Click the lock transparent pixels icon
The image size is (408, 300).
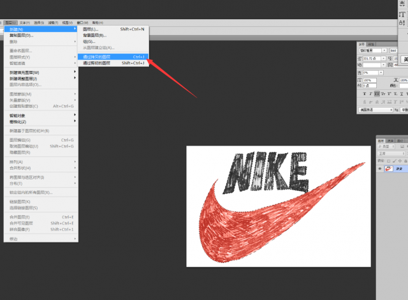click(x=388, y=161)
